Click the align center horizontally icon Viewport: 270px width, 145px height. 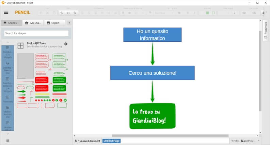[89, 13]
